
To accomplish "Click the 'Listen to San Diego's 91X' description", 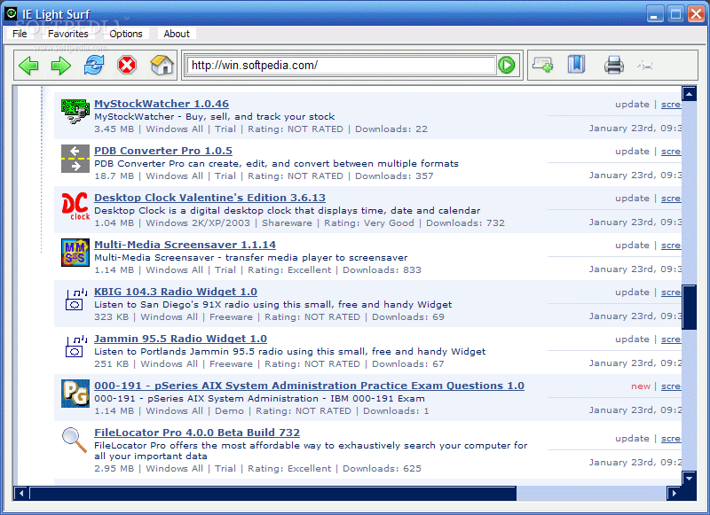I will pyautogui.click(x=273, y=304).
